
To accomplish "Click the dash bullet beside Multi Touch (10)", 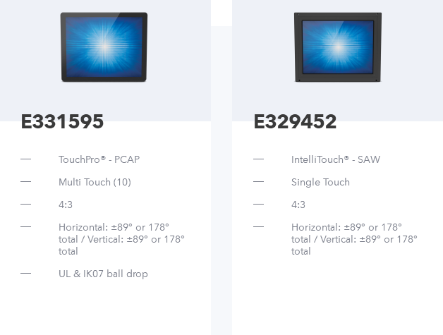I will pyautogui.click(x=25, y=182).
